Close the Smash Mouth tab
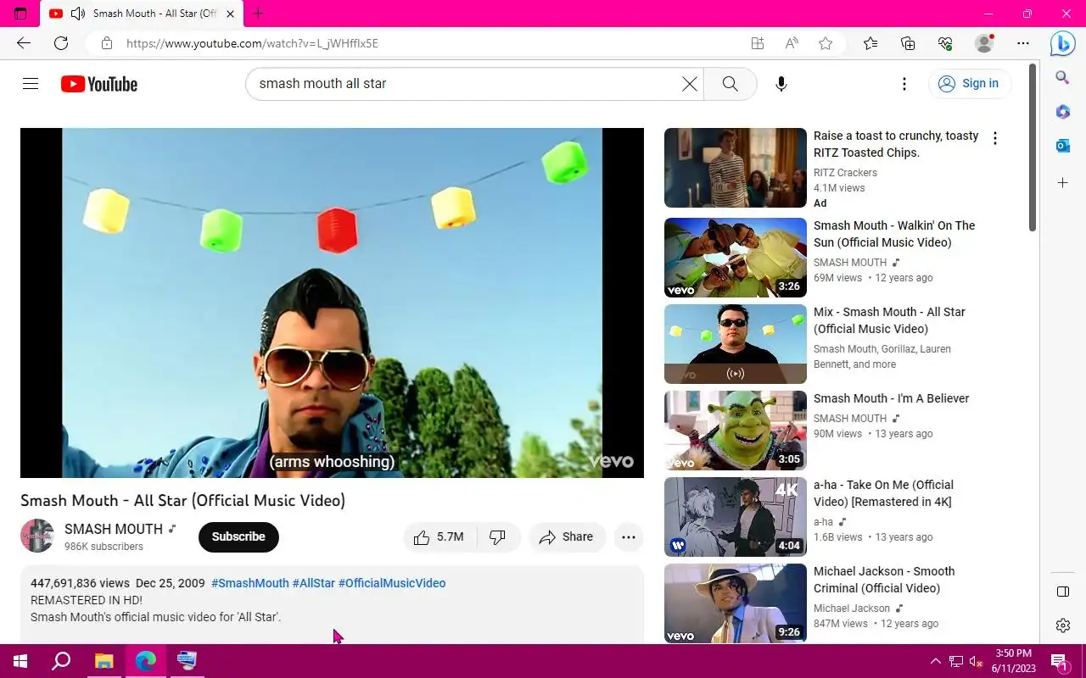 230,14
